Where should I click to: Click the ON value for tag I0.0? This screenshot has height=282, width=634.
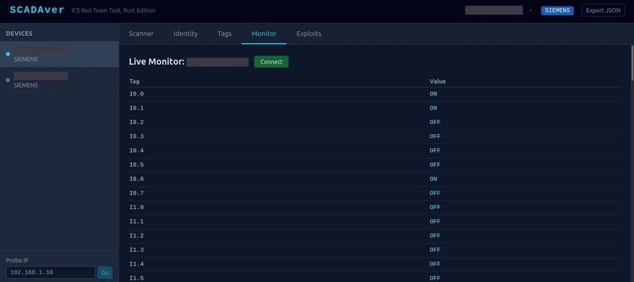coord(433,94)
